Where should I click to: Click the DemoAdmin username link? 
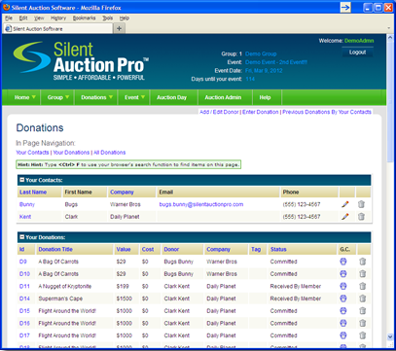pyautogui.click(x=359, y=41)
